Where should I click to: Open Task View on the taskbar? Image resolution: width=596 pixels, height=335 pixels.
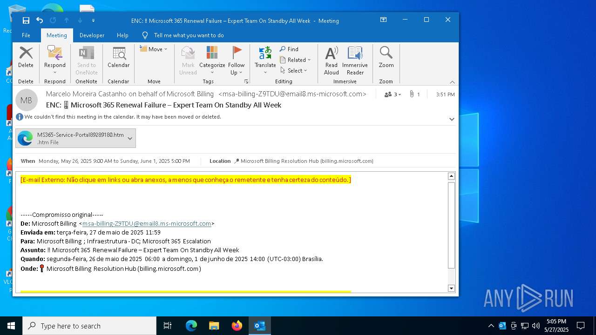168,326
